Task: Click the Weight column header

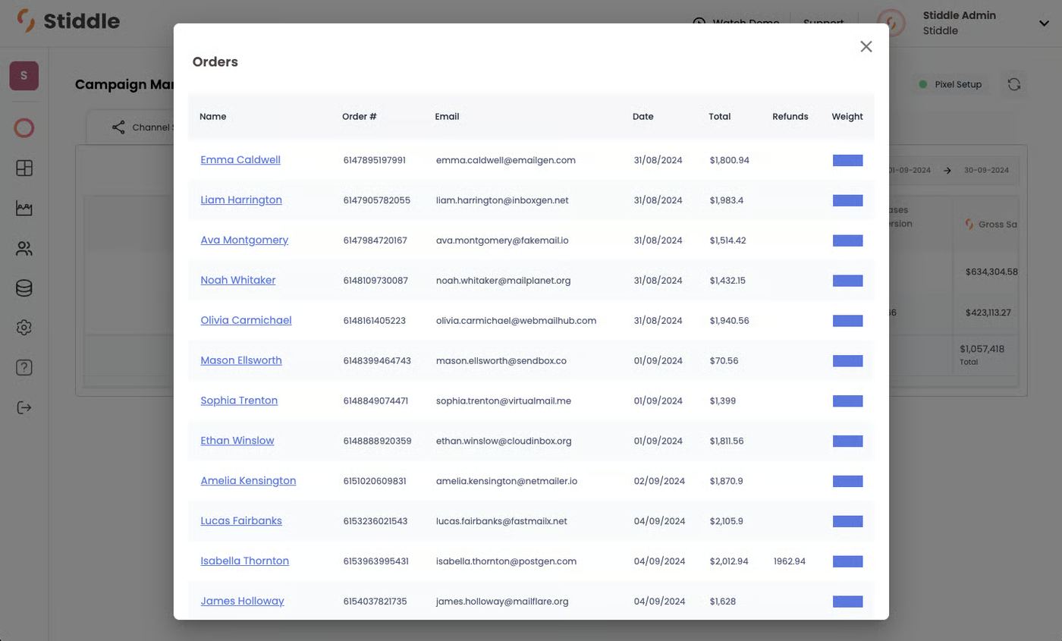Action: [x=847, y=117]
